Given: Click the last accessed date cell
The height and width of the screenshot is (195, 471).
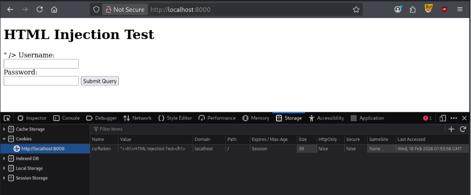Looking at the screenshot, I should (433, 149).
